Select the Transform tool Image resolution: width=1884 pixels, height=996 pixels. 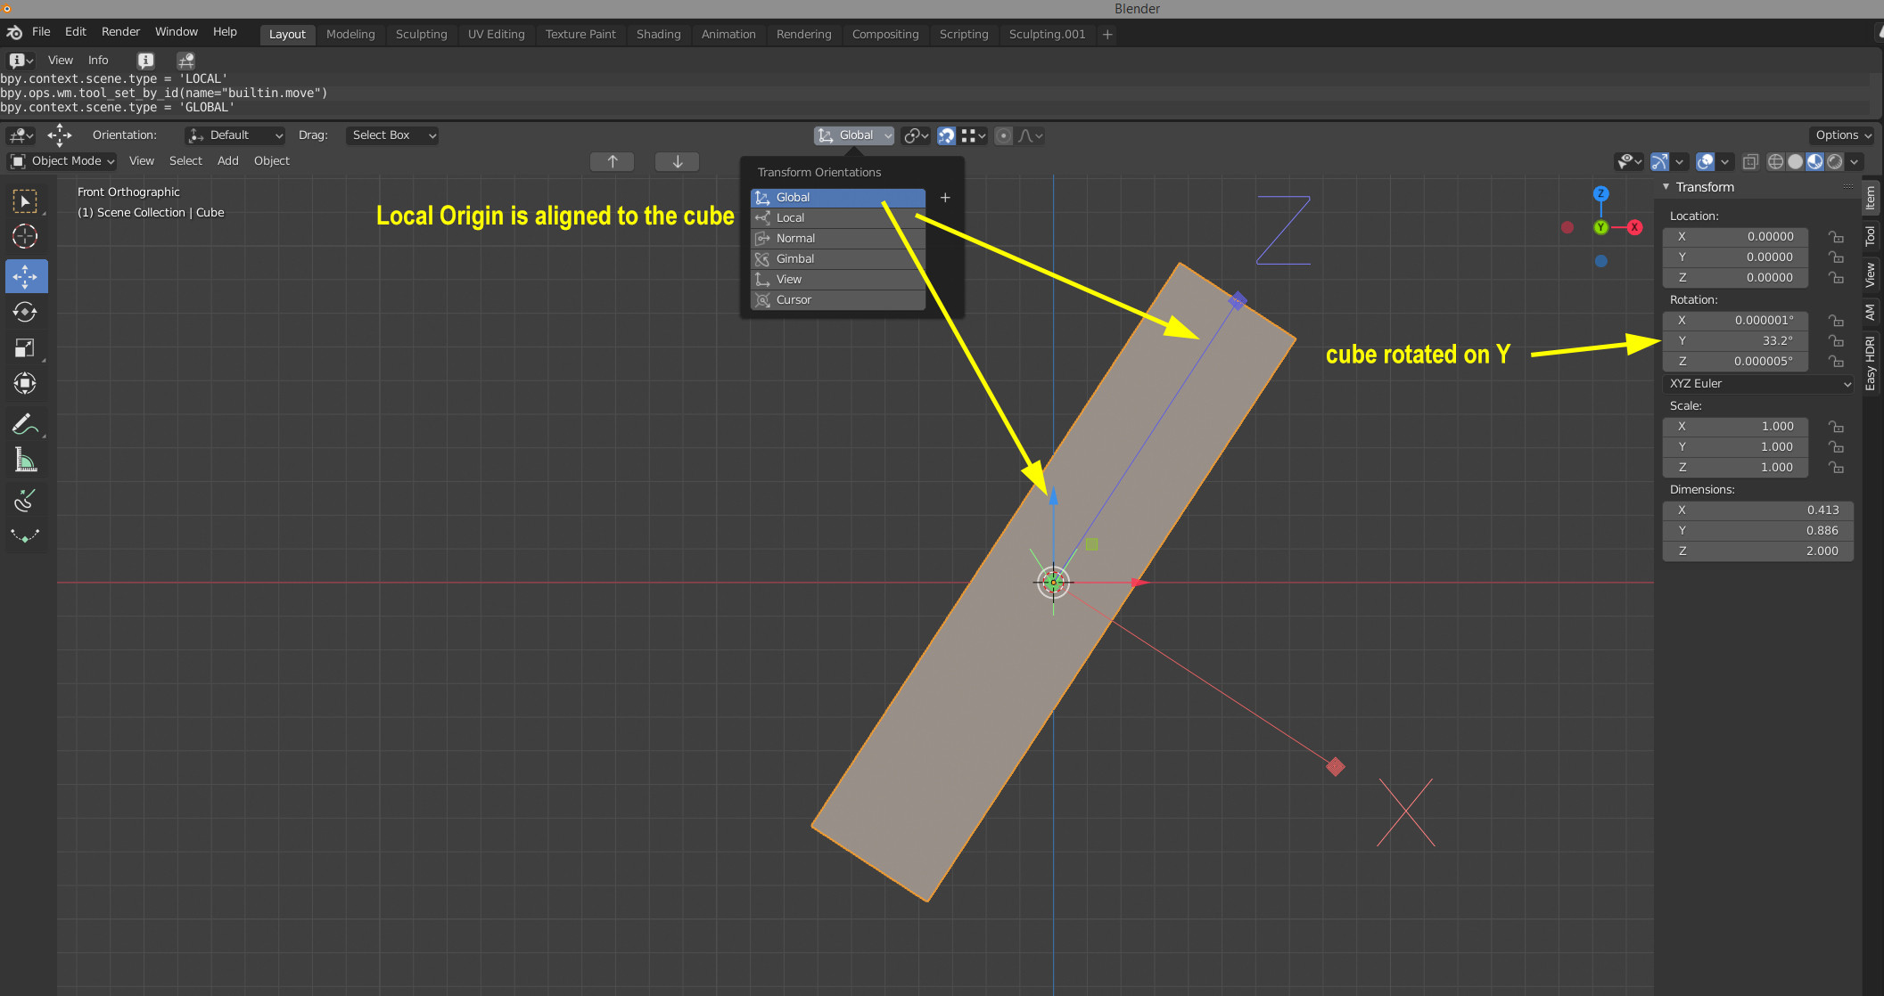pos(25,384)
